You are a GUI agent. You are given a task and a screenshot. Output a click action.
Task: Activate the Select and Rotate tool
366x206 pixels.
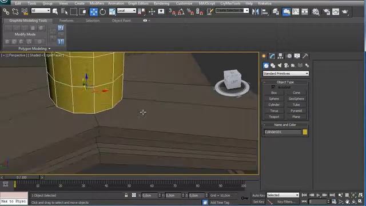tap(103, 11)
